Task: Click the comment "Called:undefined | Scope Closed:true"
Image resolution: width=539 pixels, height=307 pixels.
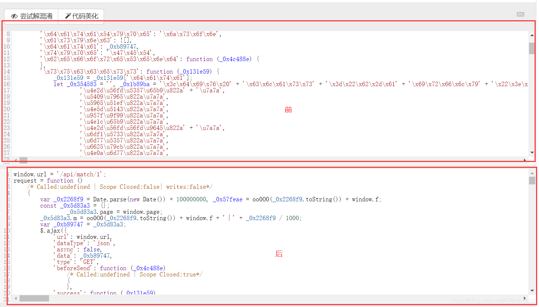Action: click(x=135, y=275)
